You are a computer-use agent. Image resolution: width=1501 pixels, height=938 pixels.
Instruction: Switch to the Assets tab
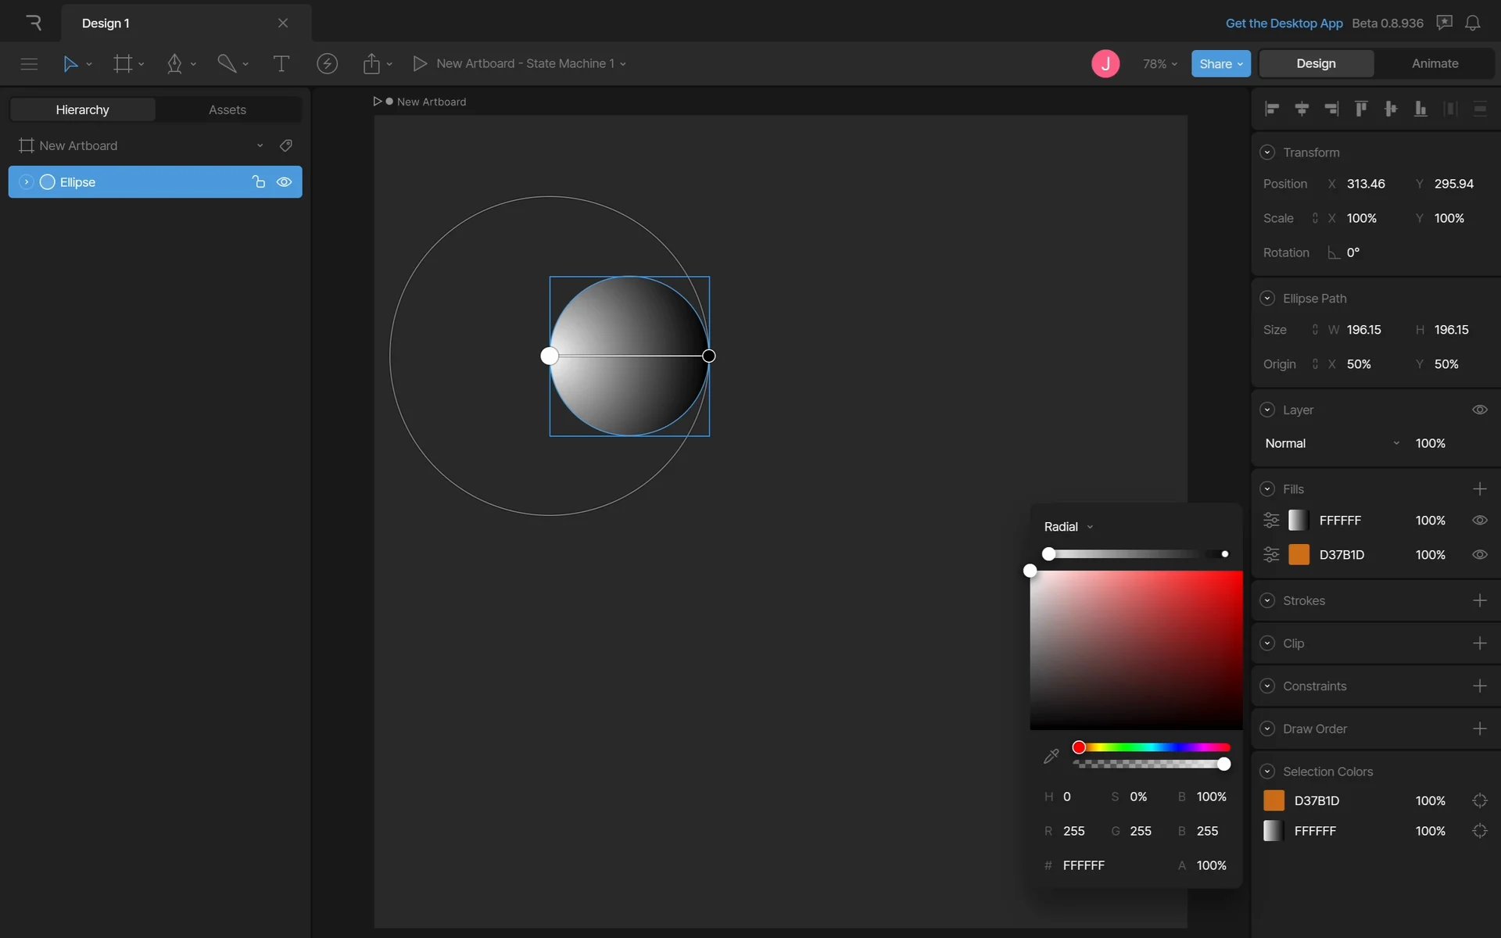coord(227,109)
